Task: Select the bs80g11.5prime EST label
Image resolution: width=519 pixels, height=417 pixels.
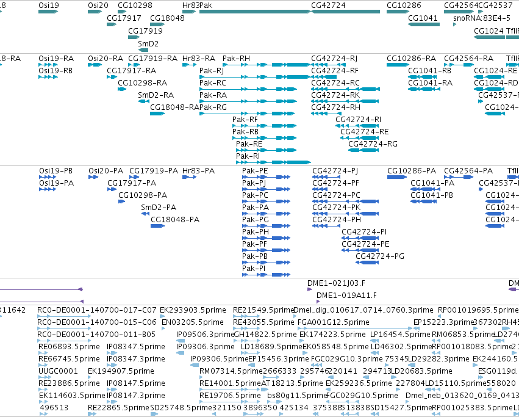Action: pyautogui.click(x=297, y=396)
